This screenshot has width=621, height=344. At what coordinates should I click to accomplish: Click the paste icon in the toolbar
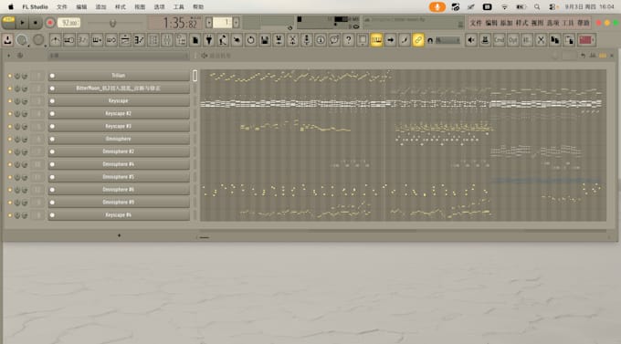pyautogui.click(x=569, y=40)
